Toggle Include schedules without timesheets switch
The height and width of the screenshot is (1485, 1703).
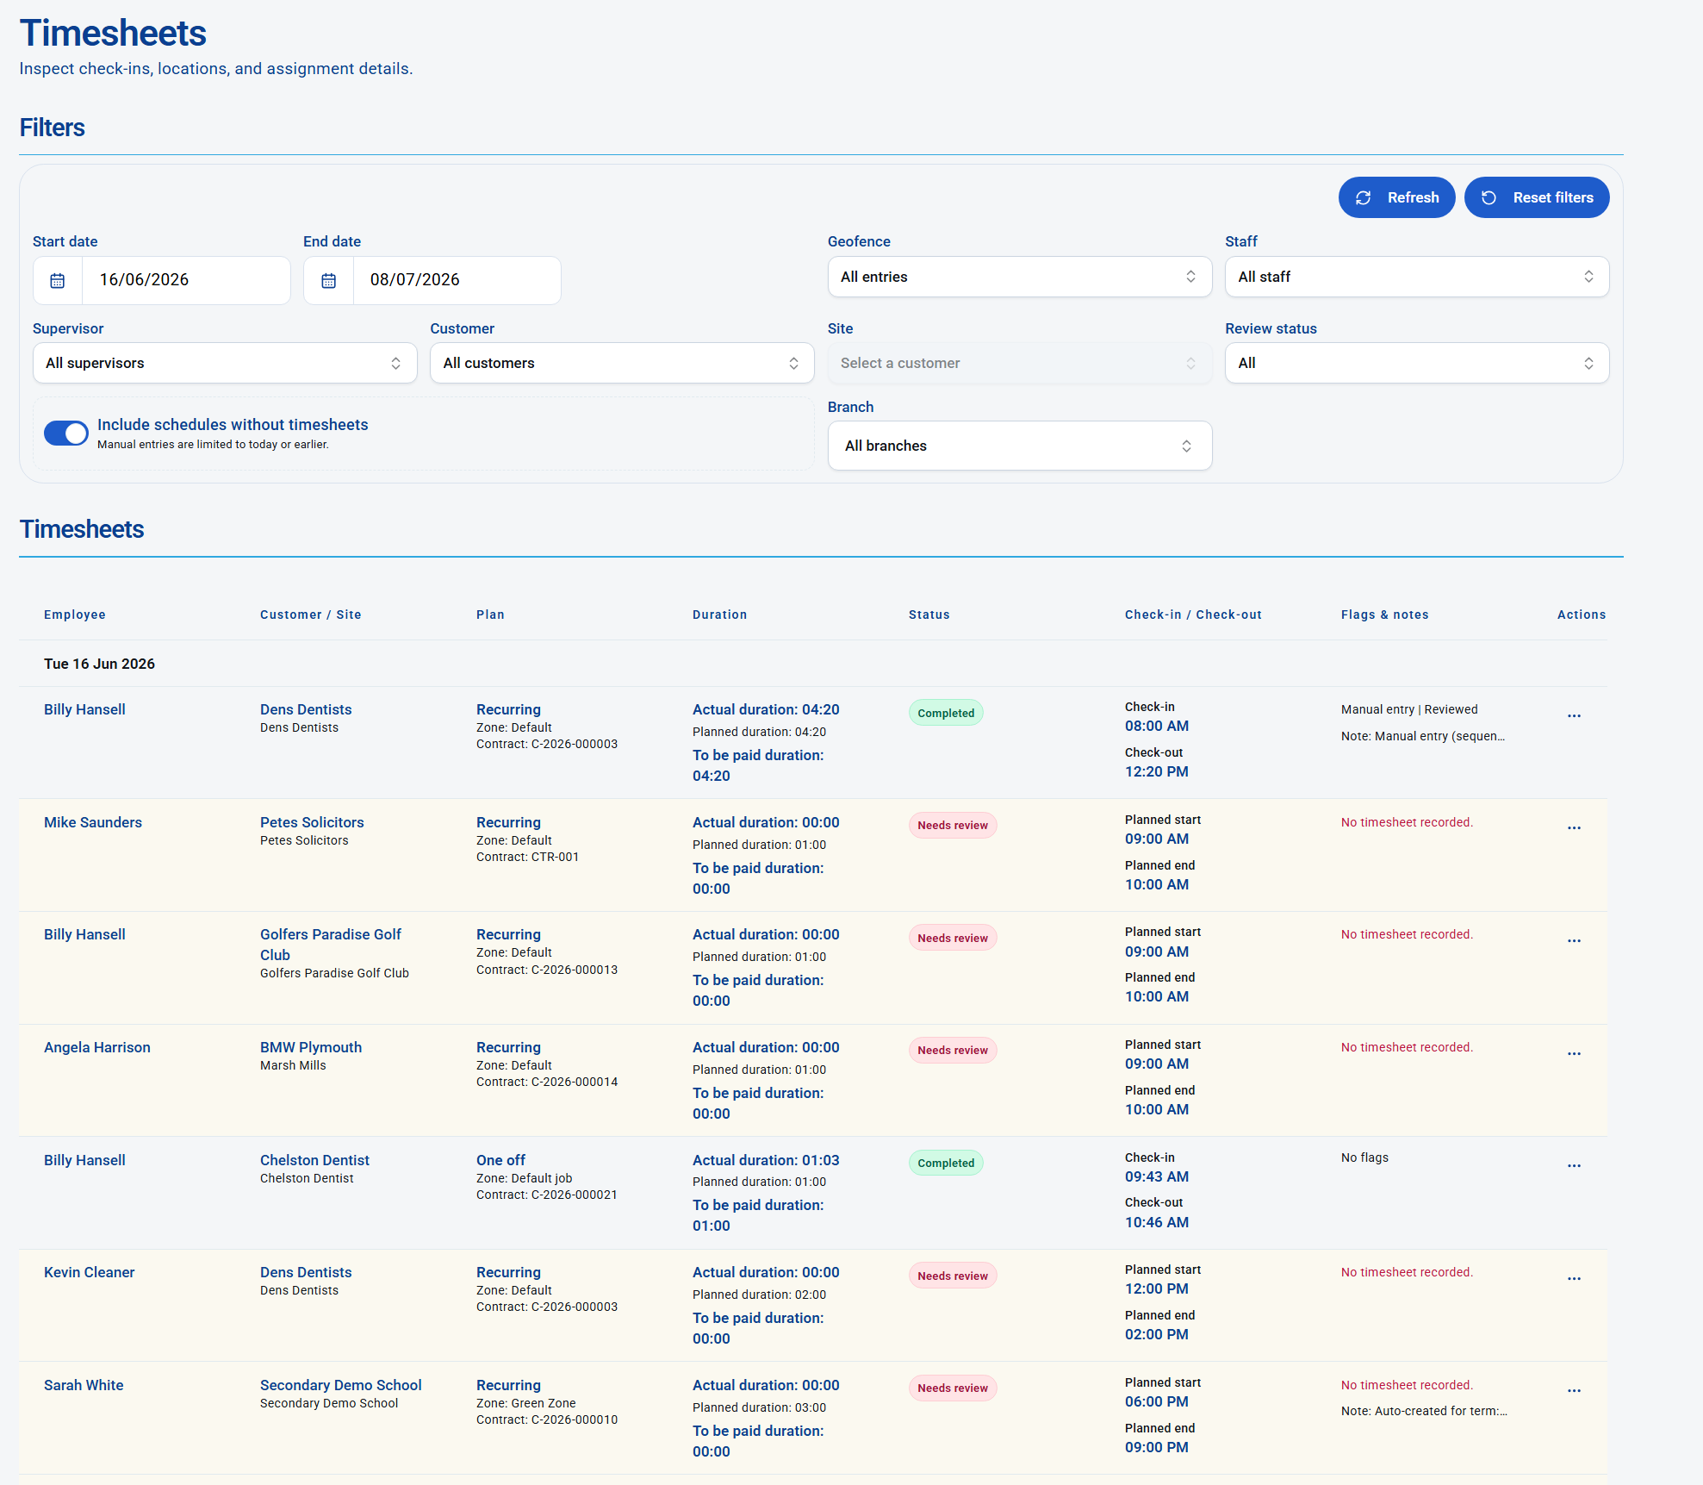pos(66,433)
